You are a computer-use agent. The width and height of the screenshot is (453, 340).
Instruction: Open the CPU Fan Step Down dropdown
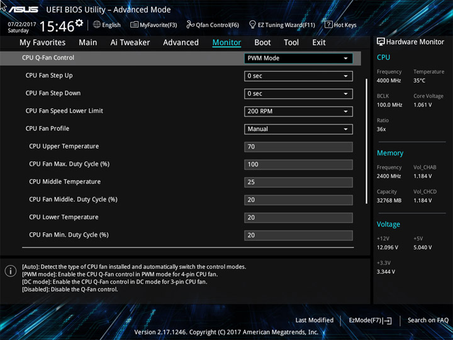pos(298,94)
